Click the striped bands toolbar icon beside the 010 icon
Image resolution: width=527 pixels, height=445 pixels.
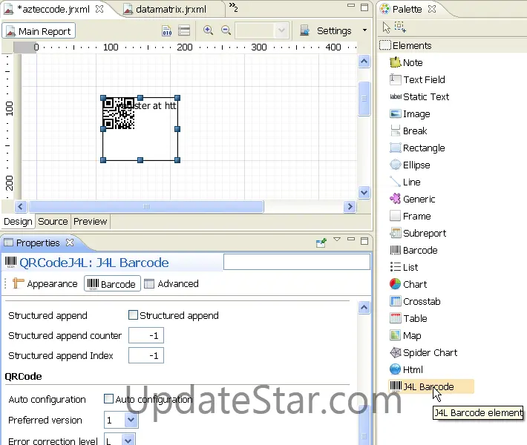coord(184,30)
